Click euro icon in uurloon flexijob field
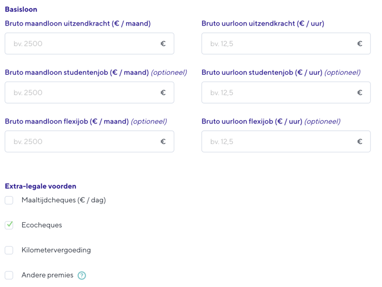Screen dimensions: 382x287 click(359, 141)
